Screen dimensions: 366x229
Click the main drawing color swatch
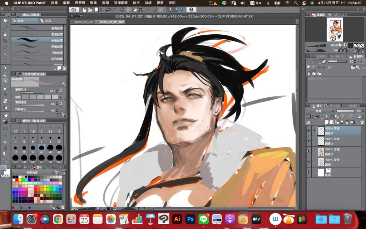pos(4,168)
